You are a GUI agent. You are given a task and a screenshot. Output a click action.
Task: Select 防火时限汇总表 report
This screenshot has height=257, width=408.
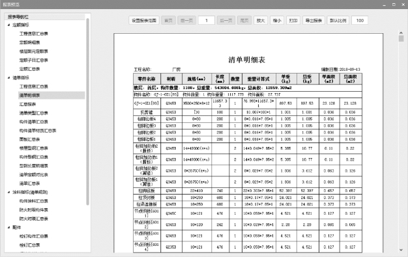[34, 219]
